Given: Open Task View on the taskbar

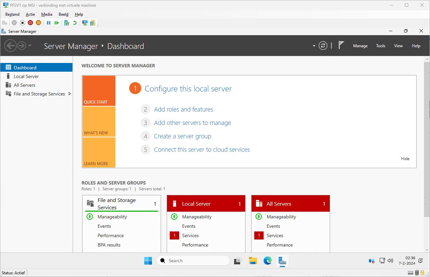Looking at the screenshot, I should (238, 261).
